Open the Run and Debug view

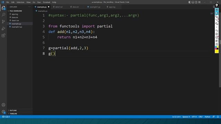point(3,28)
